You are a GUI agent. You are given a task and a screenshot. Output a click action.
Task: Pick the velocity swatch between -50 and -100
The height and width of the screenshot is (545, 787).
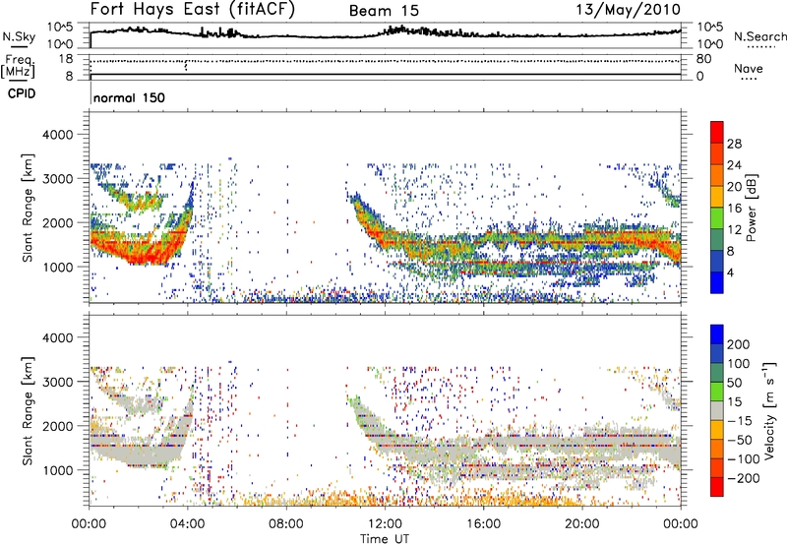(717, 449)
